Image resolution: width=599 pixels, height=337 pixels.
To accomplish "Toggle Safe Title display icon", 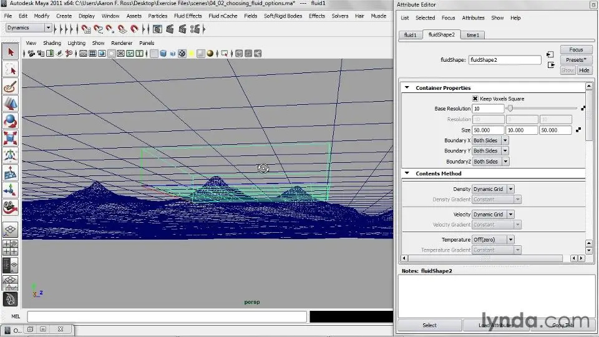I will pyautogui.click(x=139, y=54).
